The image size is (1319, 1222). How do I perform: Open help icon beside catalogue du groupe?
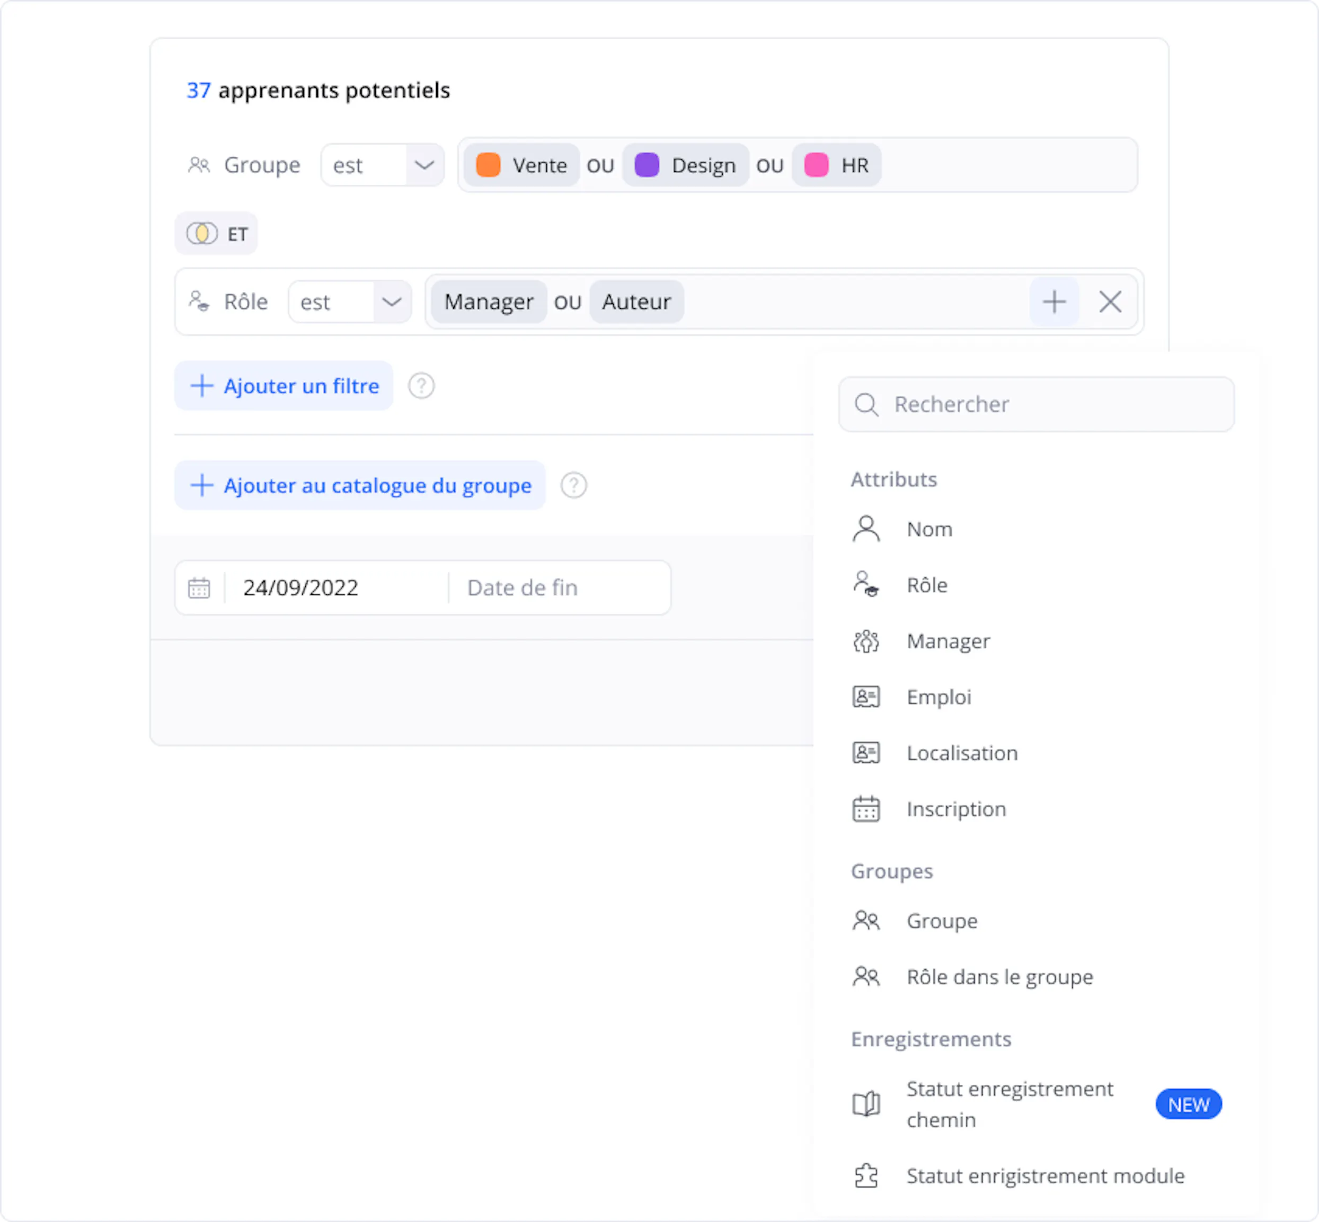coord(573,485)
